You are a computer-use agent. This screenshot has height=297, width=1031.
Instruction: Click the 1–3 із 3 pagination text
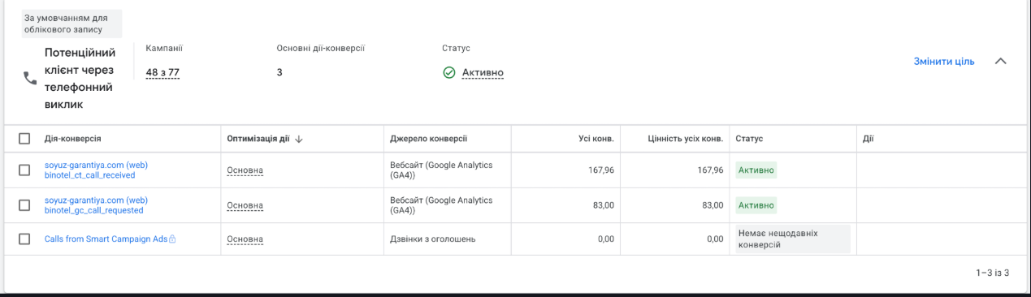pos(992,273)
